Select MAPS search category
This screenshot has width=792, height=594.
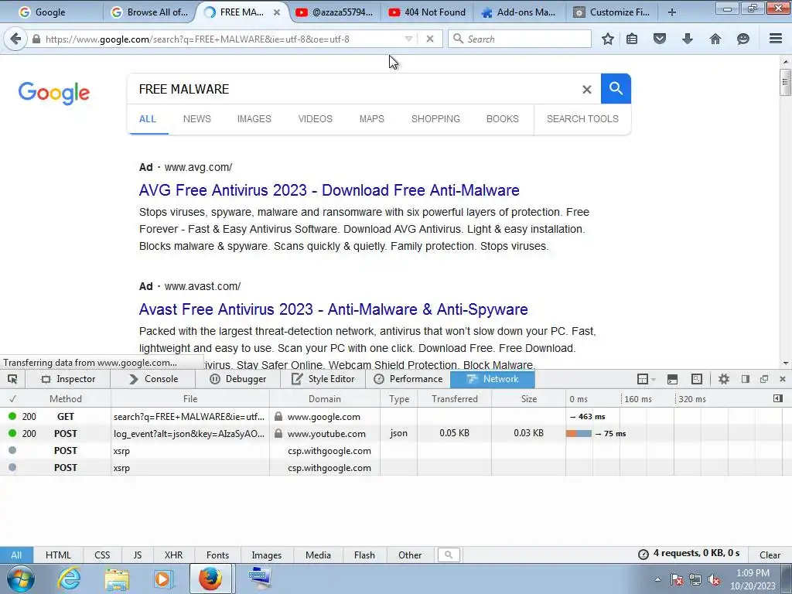point(372,118)
